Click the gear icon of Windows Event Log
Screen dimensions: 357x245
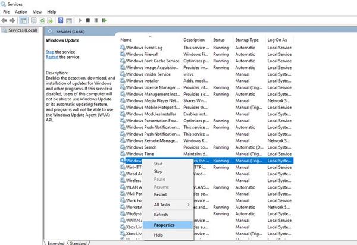(123, 48)
